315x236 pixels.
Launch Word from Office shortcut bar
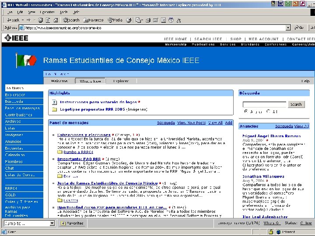(280, 3)
